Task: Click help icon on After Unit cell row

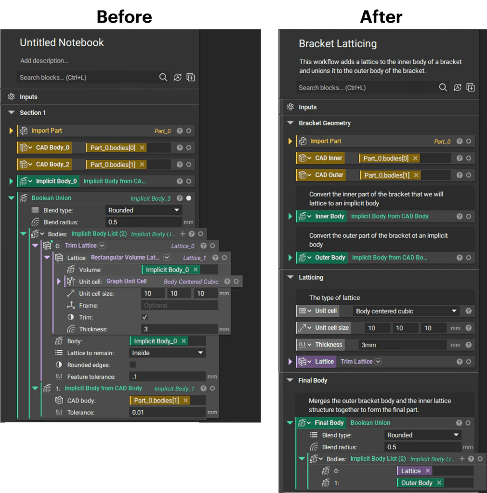Action: [468, 311]
